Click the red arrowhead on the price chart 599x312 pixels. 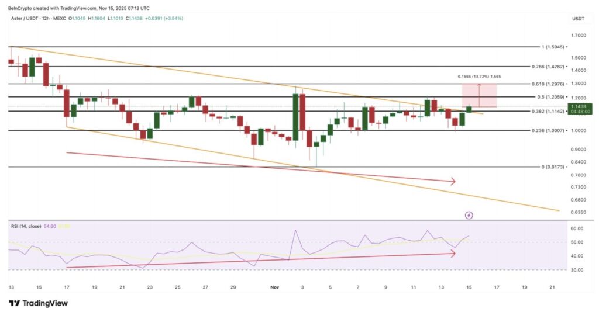pos(452,182)
